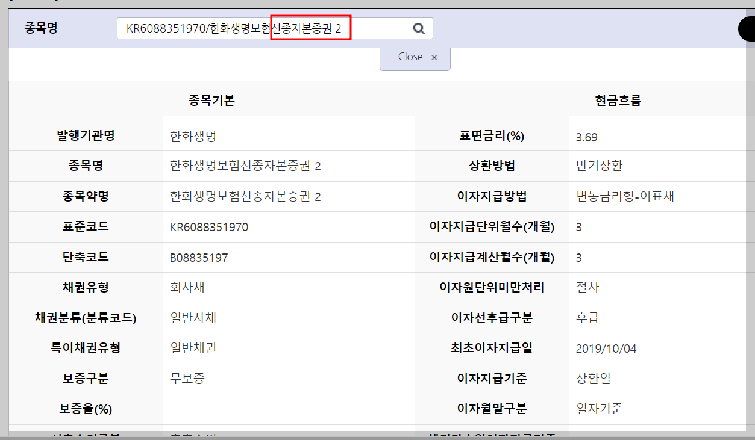Viewport: 755px width, 440px height.
Task: Select the 발행기관명 value 한화생명
Action: point(193,137)
